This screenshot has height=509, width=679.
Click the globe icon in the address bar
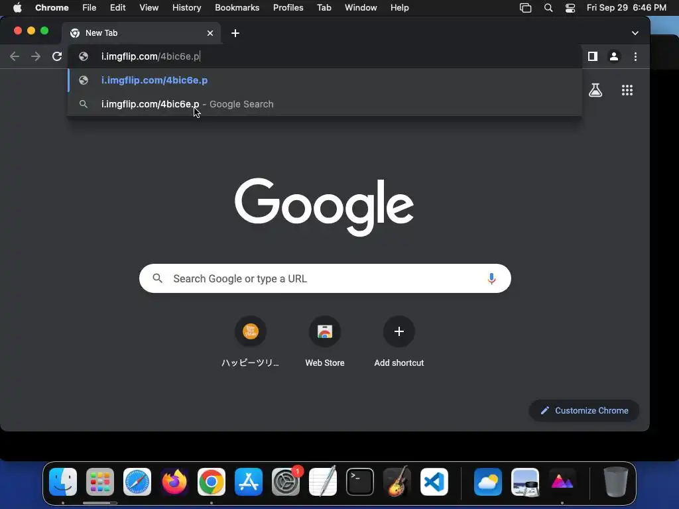(84, 56)
